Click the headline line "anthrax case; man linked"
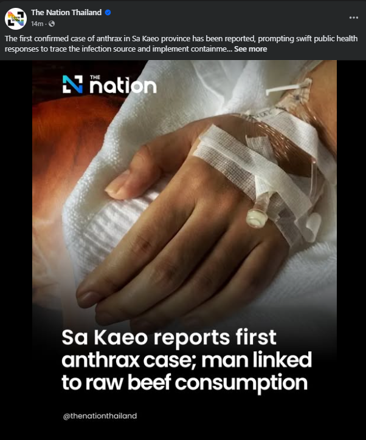The image size is (366, 440). pyautogui.click(x=187, y=360)
